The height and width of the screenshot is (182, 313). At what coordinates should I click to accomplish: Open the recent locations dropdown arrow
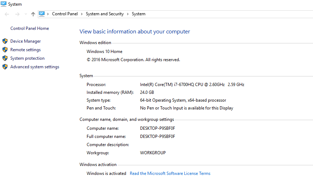point(25,14)
